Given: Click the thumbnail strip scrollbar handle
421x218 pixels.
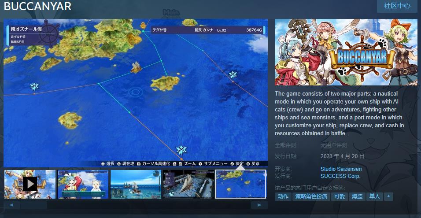Looking at the screenshot, I should tap(33, 205).
